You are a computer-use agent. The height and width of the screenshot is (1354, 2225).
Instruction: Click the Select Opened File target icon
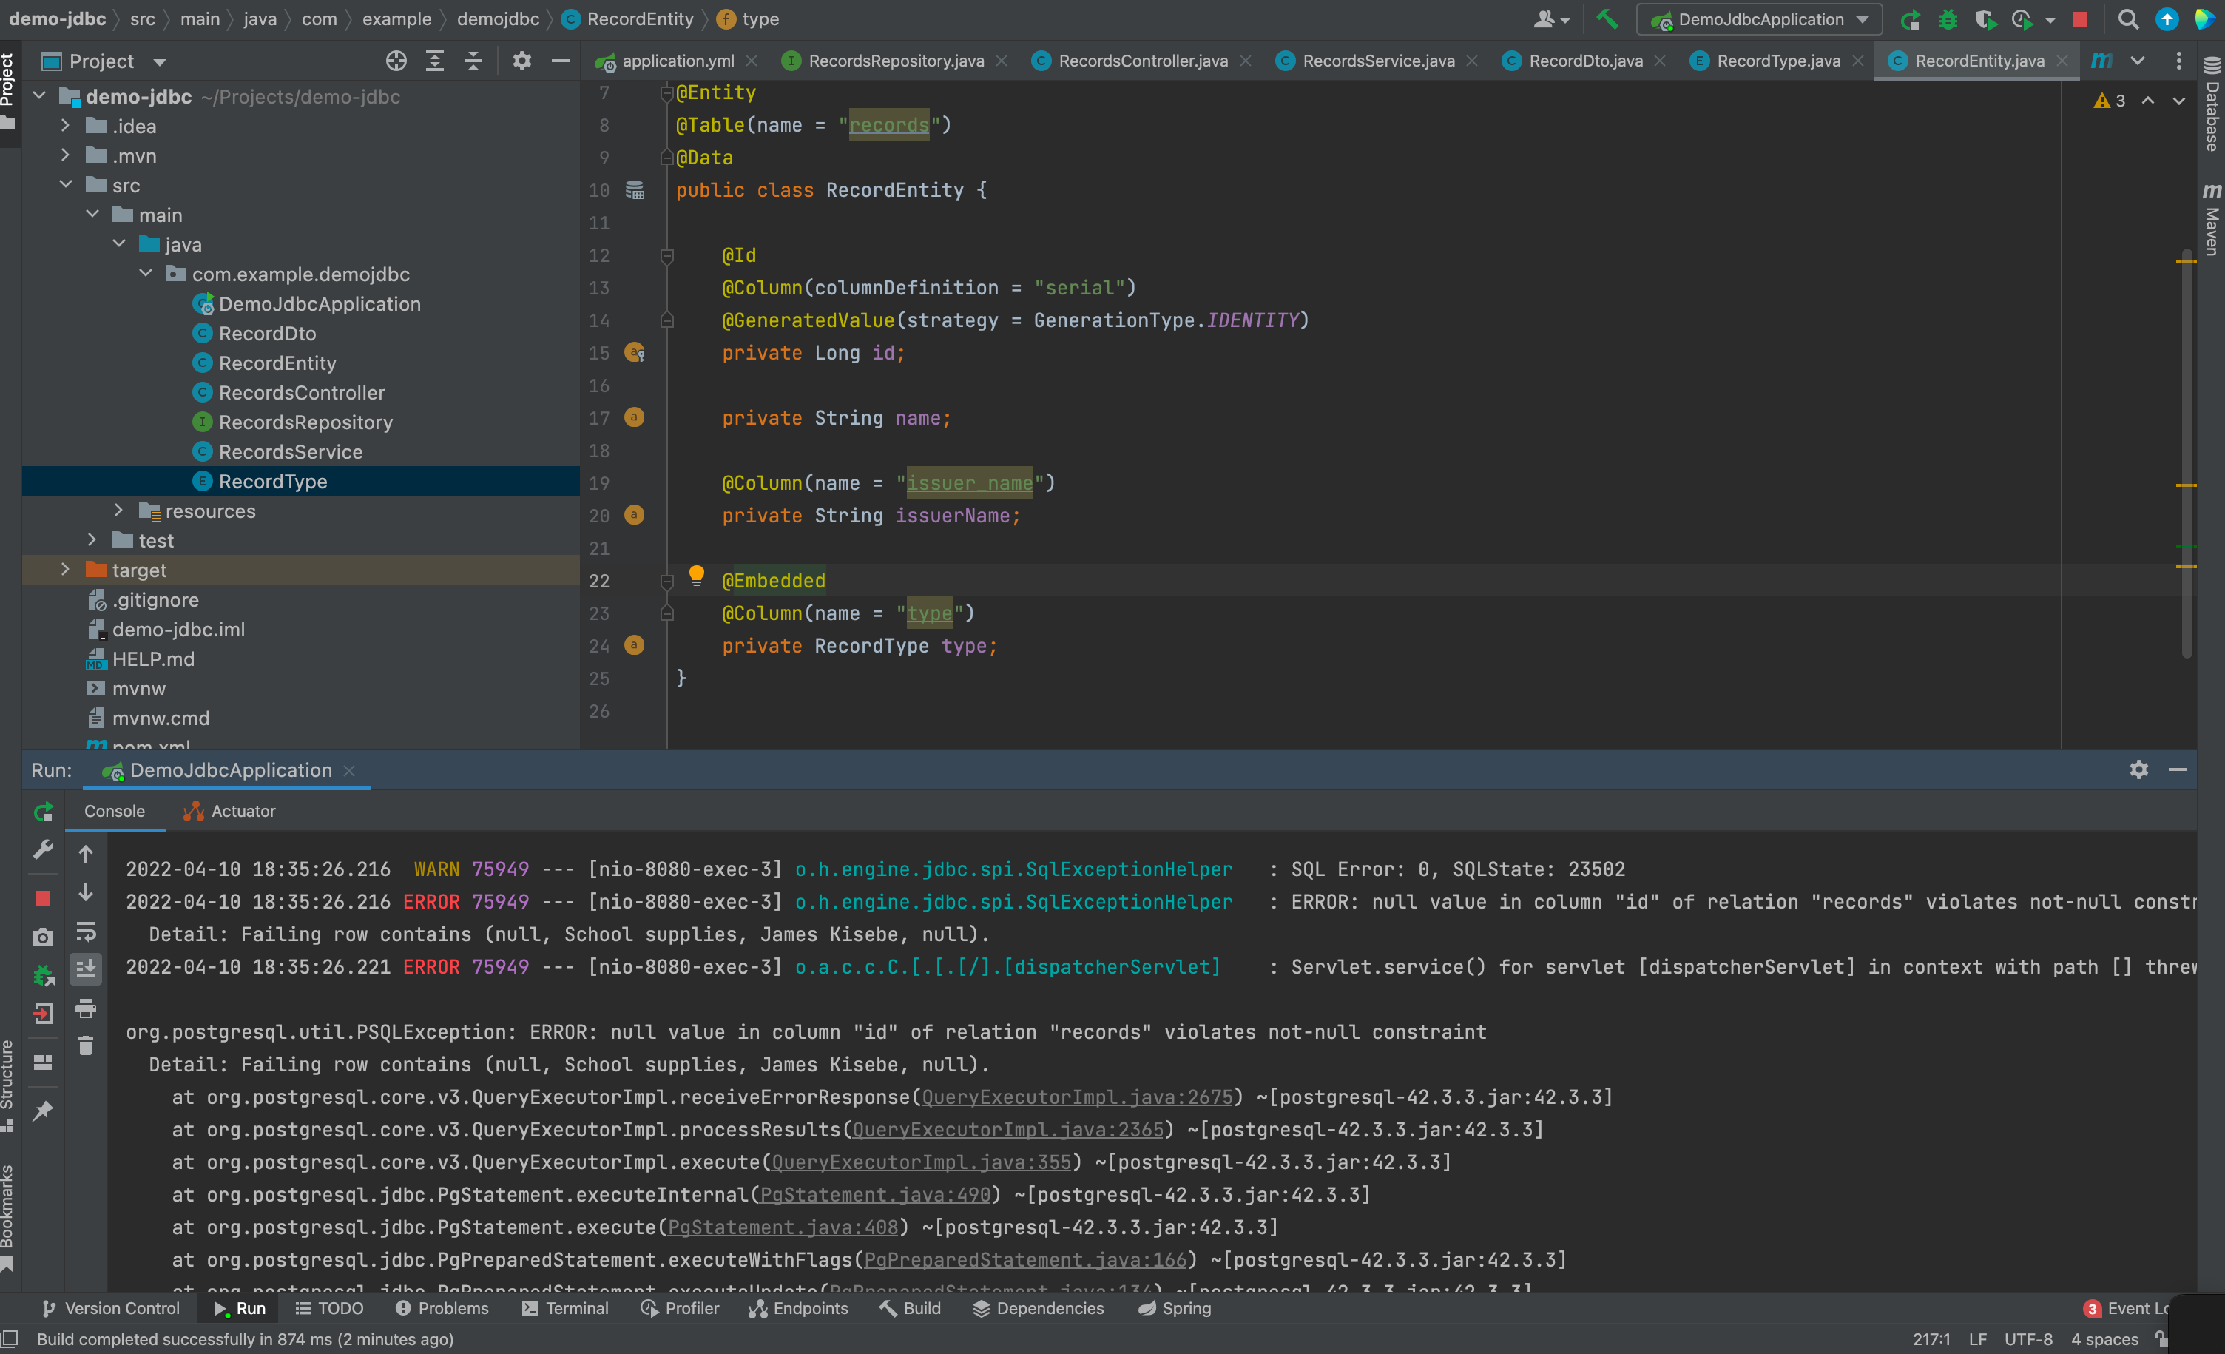click(396, 61)
